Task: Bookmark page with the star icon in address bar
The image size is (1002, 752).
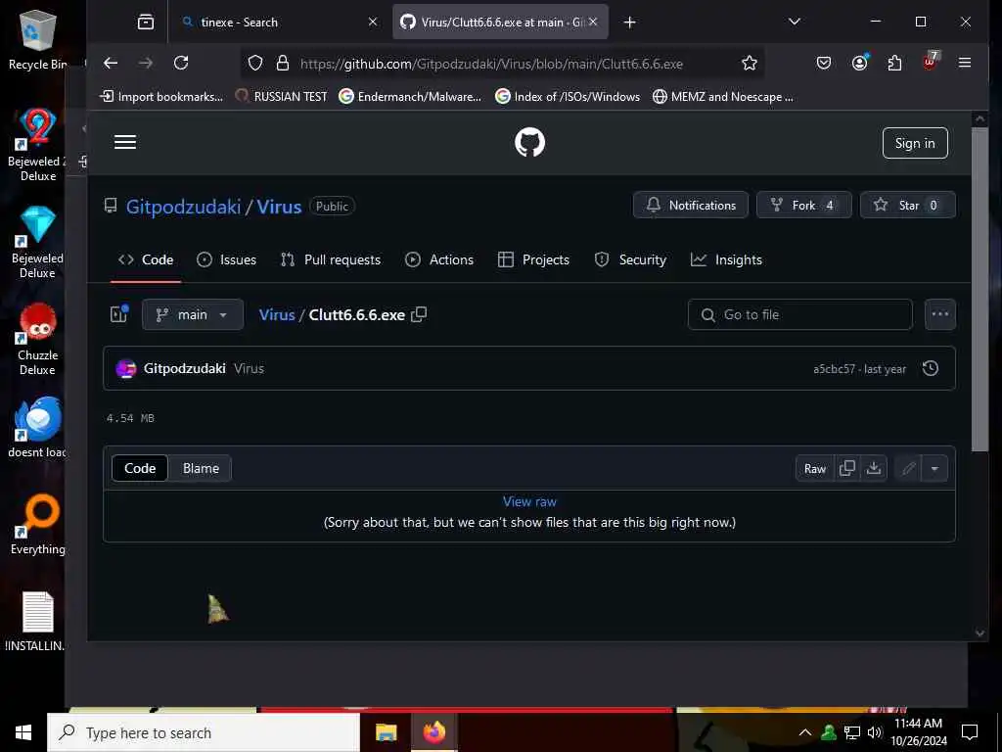Action: tap(749, 63)
